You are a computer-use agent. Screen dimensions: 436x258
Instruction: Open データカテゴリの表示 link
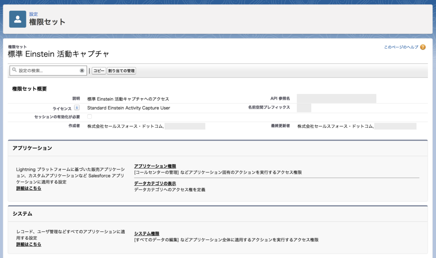click(155, 183)
